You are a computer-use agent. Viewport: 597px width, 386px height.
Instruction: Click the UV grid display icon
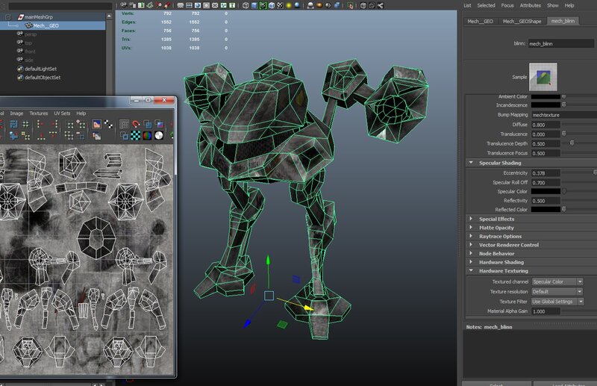point(124,123)
